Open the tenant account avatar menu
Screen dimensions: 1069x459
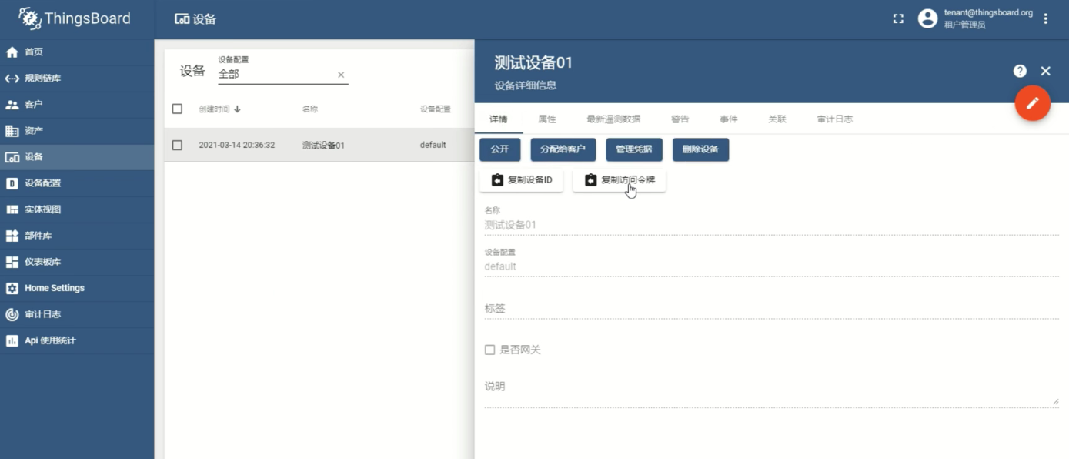click(x=927, y=18)
